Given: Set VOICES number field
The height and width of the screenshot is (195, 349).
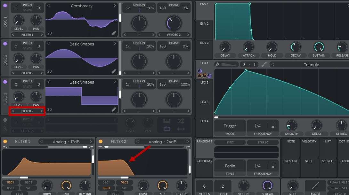Looking at the screenshot, I should (204, 186).
